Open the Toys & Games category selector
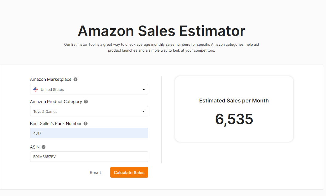 tap(89, 111)
